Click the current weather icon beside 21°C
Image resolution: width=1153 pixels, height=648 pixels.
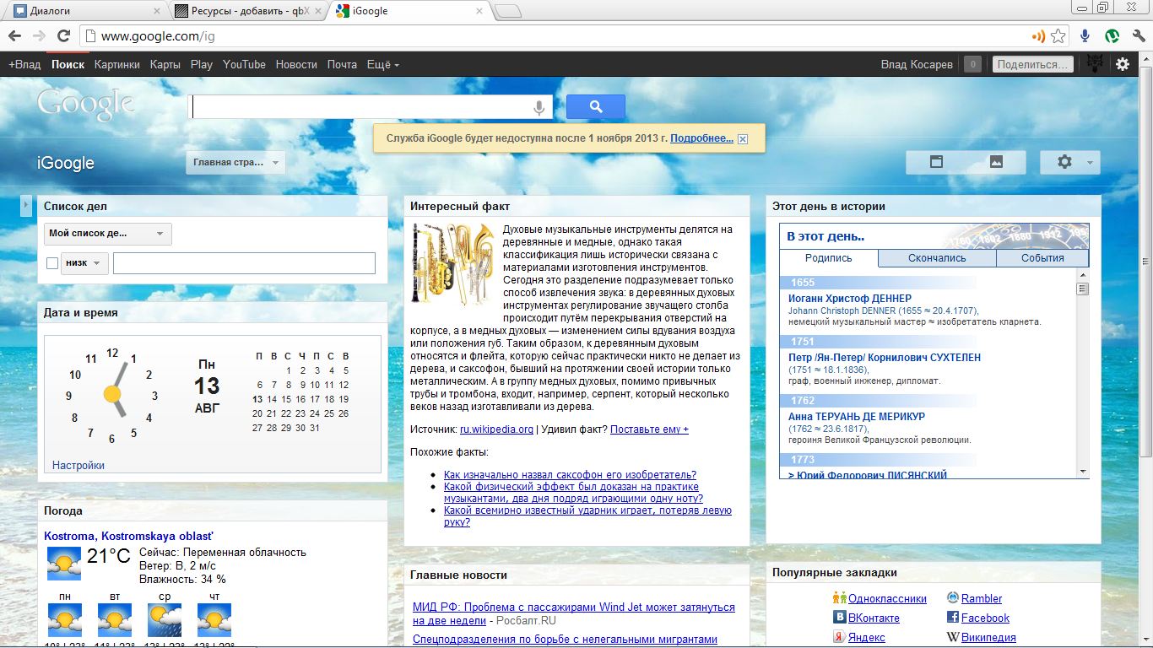(64, 563)
